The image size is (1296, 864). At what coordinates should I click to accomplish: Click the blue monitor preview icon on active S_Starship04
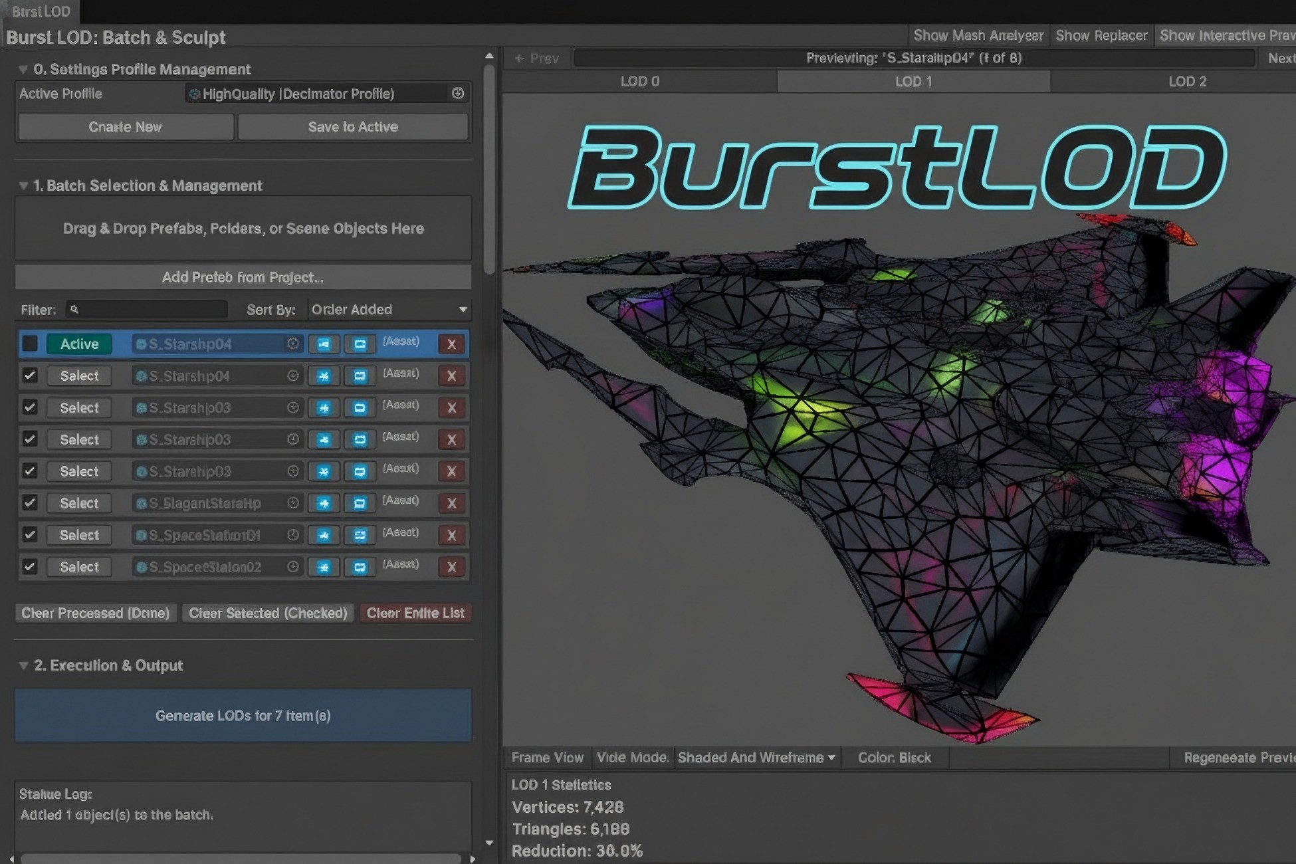point(360,344)
